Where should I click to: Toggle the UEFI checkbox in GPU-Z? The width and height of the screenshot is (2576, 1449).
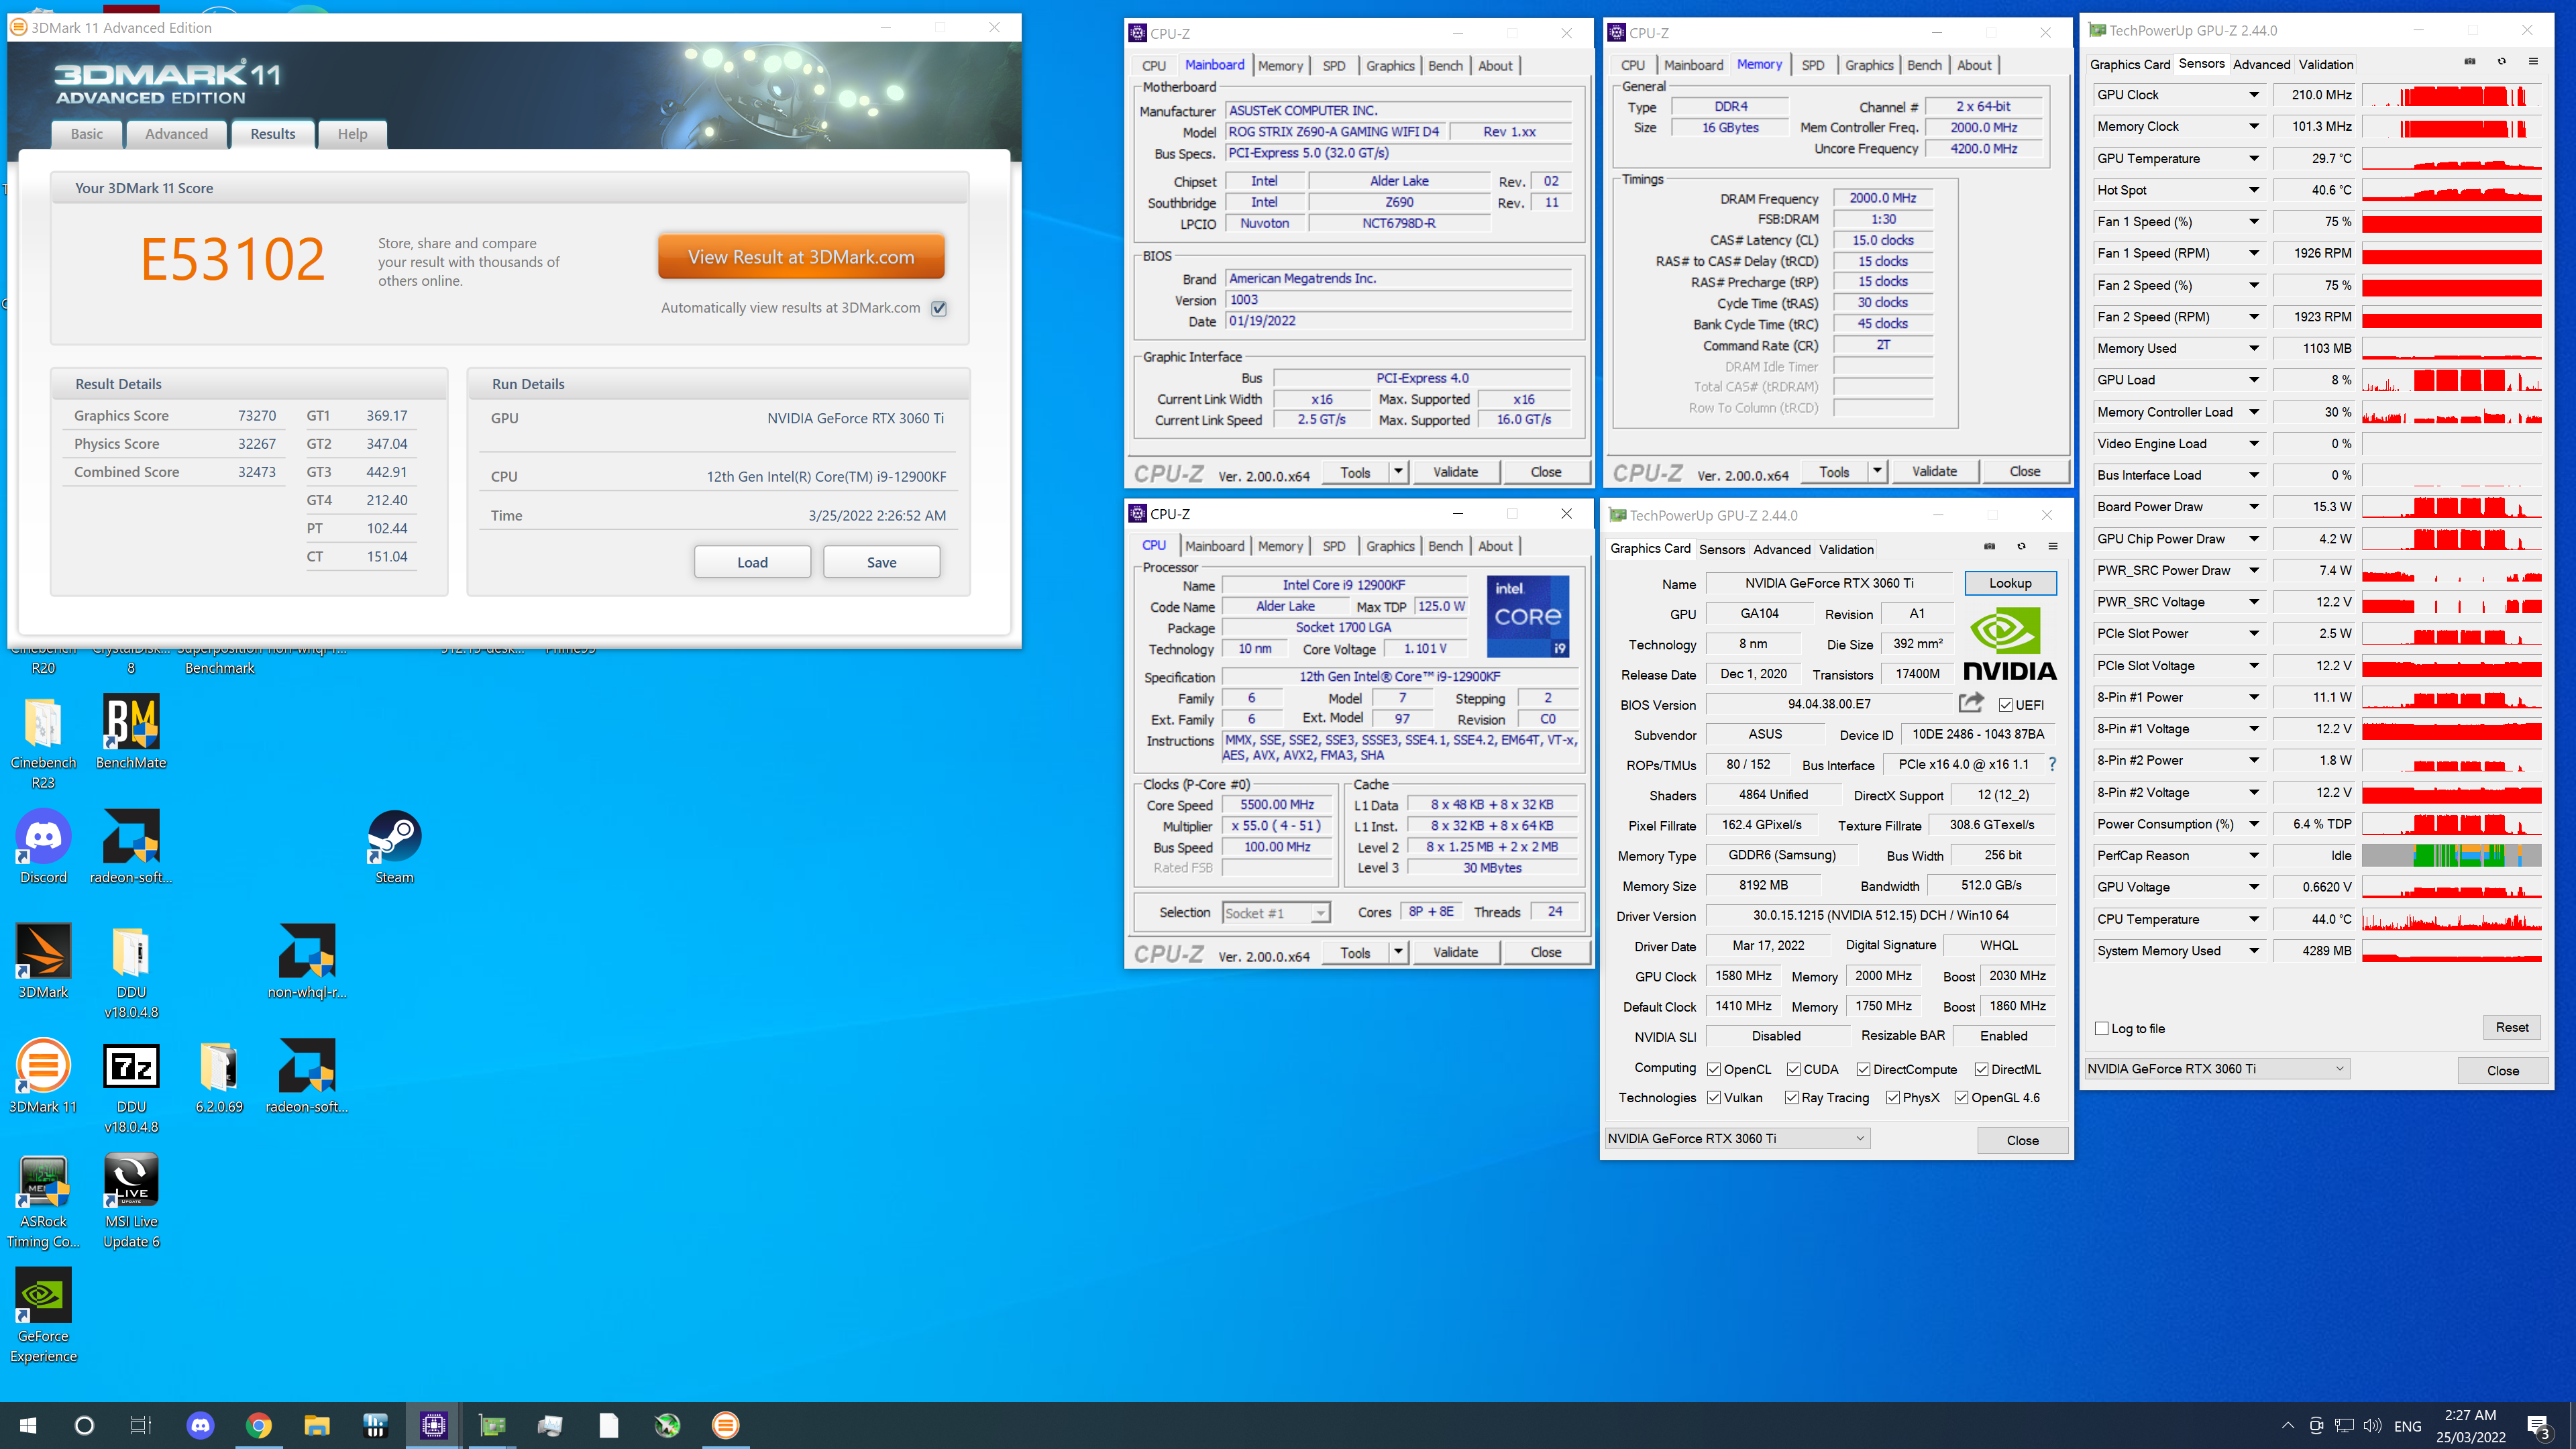pyautogui.click(x=2006, y=705)
